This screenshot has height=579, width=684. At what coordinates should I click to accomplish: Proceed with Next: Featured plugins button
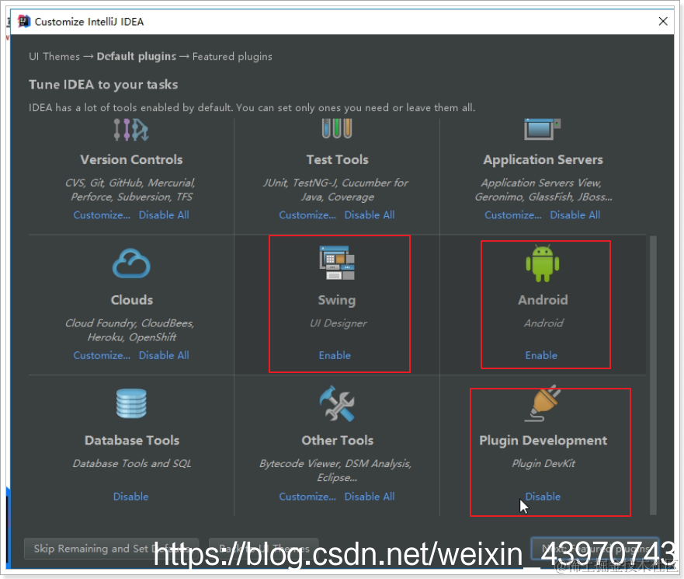595,549
